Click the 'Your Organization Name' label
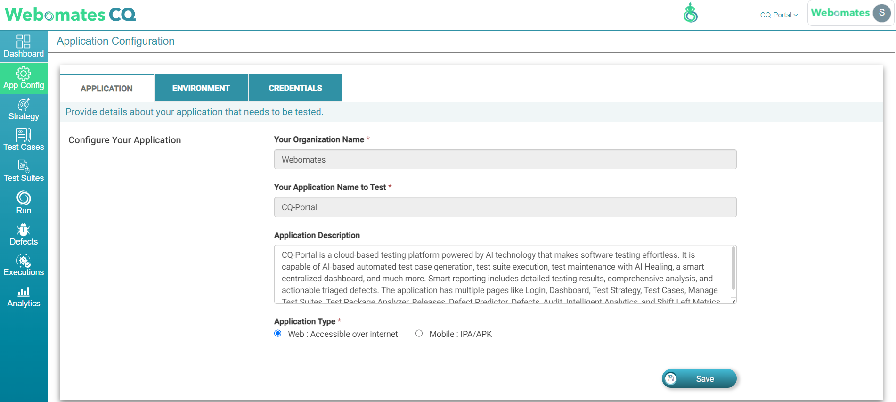896x402 pixels. pyautogui.click(x=319, y=139)
